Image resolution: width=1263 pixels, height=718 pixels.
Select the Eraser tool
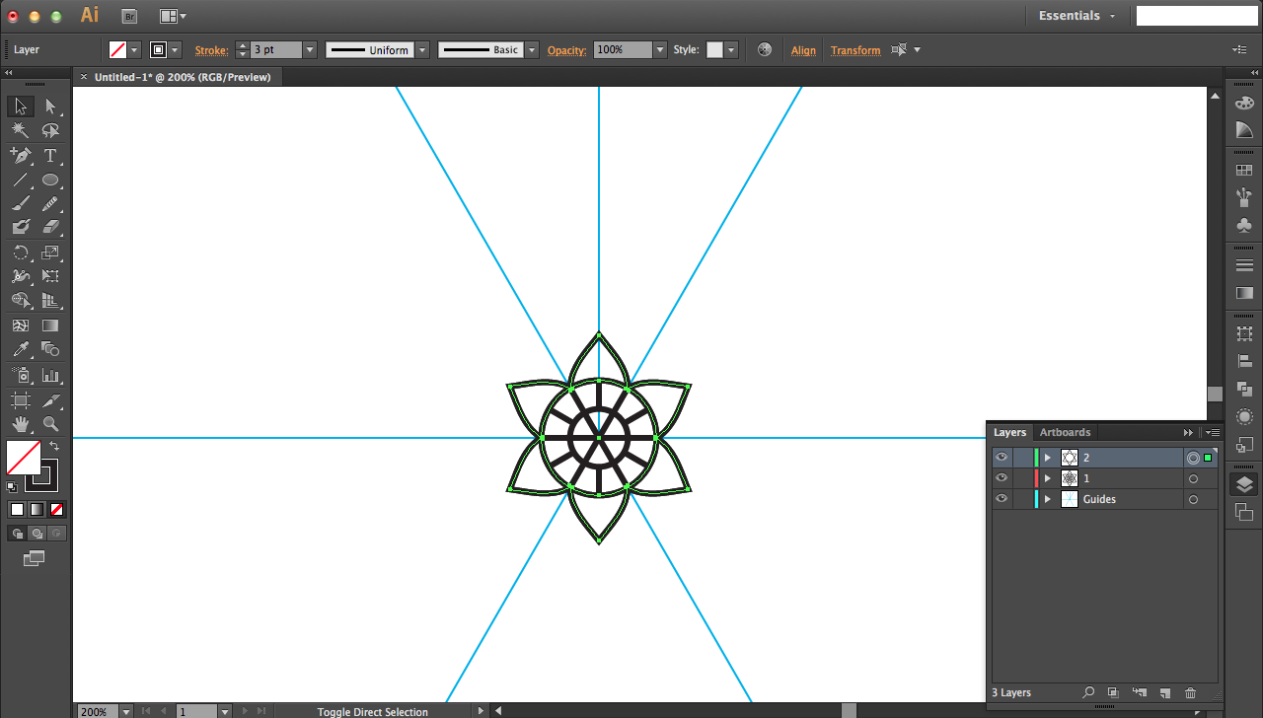coord(50,227)
